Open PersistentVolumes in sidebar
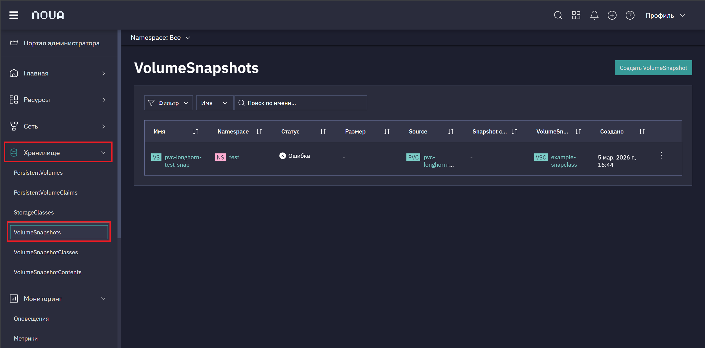This screenshot has height=348, width=705. 38,172
